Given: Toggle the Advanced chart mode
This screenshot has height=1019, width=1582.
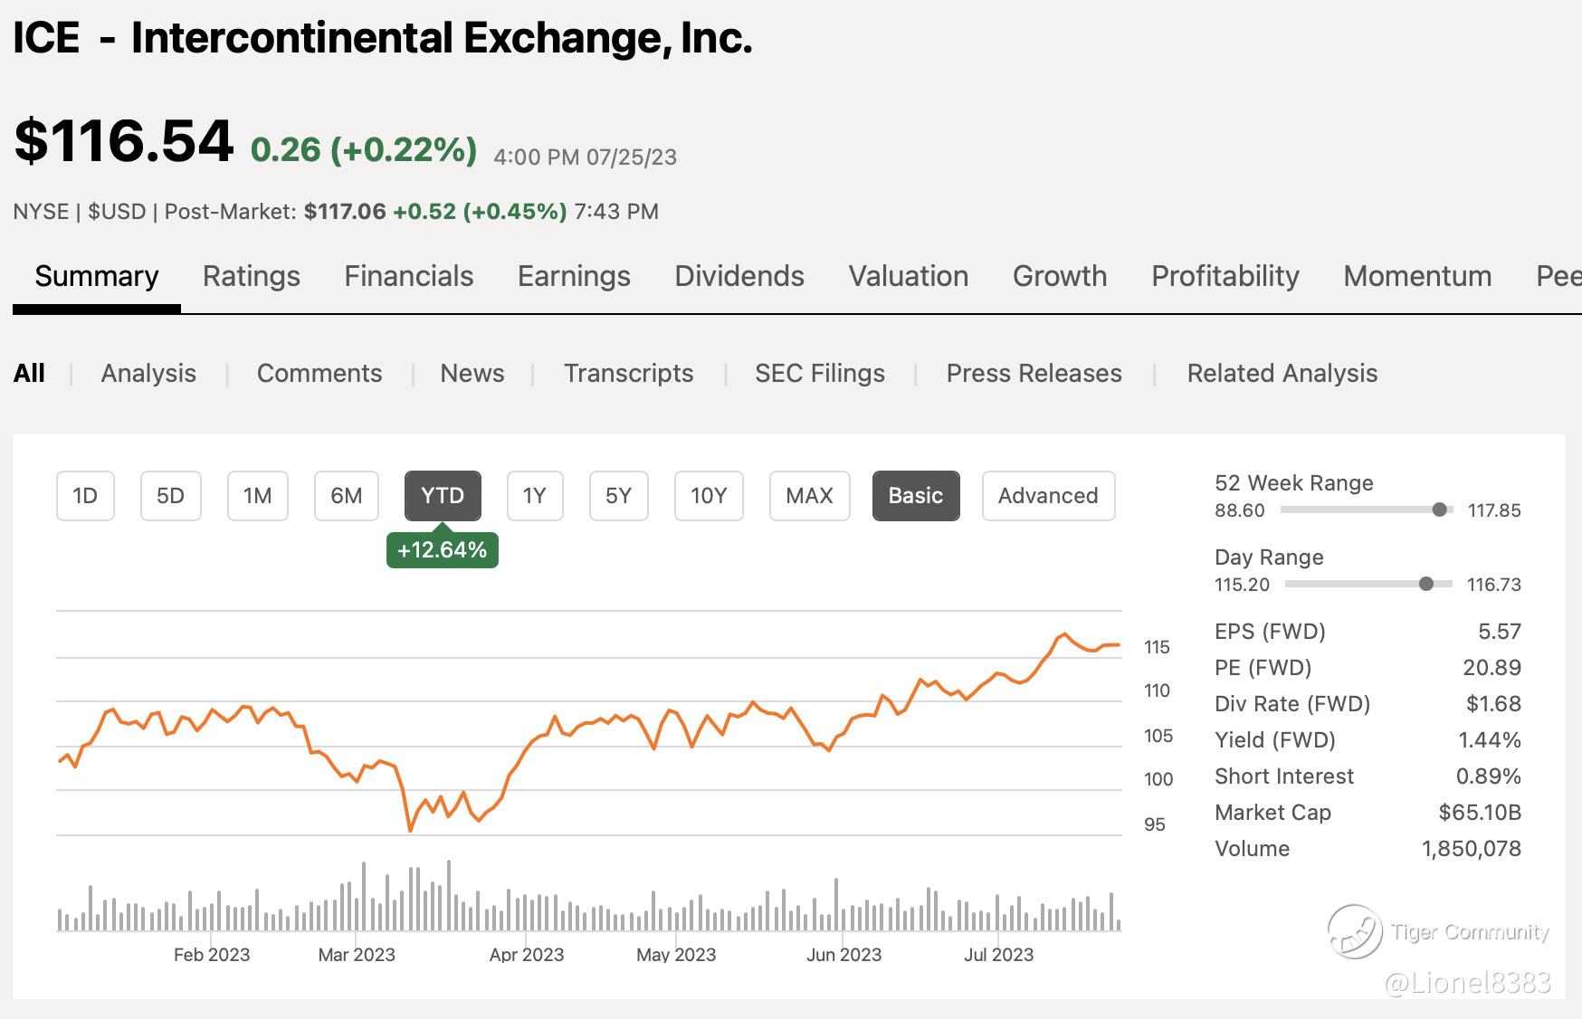Looking at the screenshot, I should tap(1048, 496).
